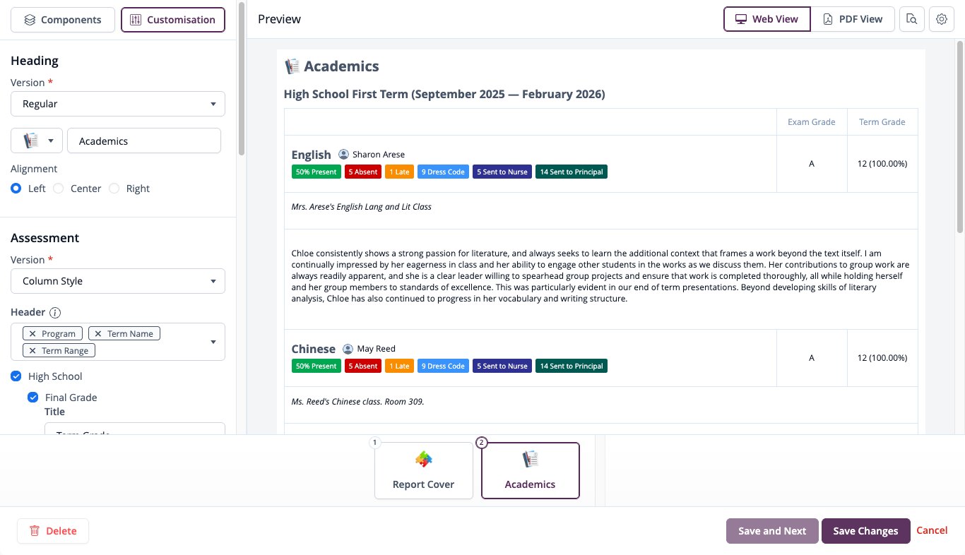
Task: Switch to the Components tab
Action: coord(63,20)
